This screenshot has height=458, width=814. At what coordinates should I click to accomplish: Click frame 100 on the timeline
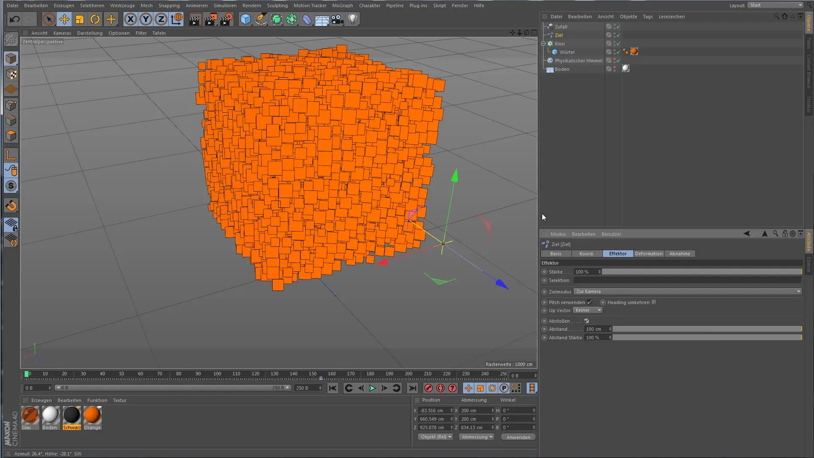click(217, 375)
